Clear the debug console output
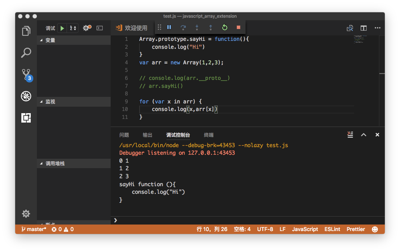The width and height of the screenshot is (400, 252). click(x=350, y=134)
